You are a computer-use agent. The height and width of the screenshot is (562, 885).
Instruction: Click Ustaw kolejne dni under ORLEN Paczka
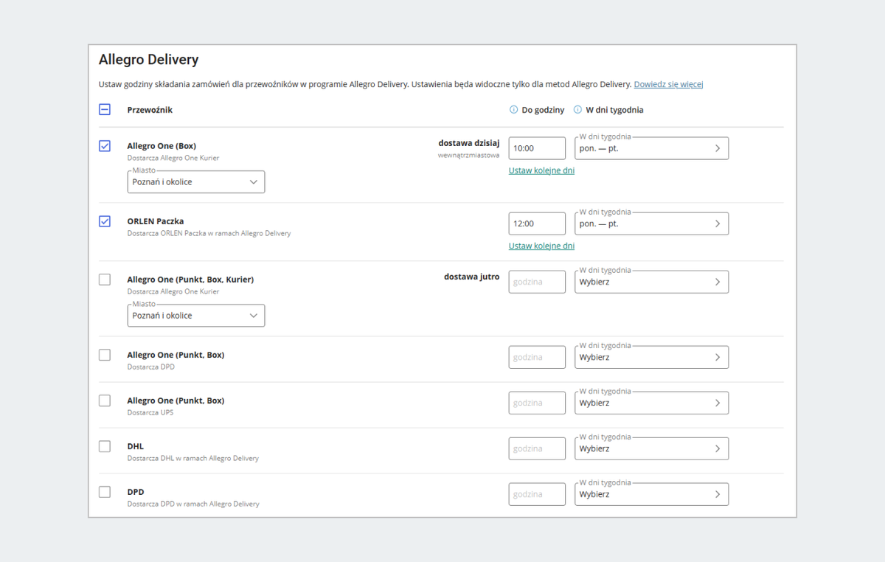pyautogui.click(x=541, y=246)
